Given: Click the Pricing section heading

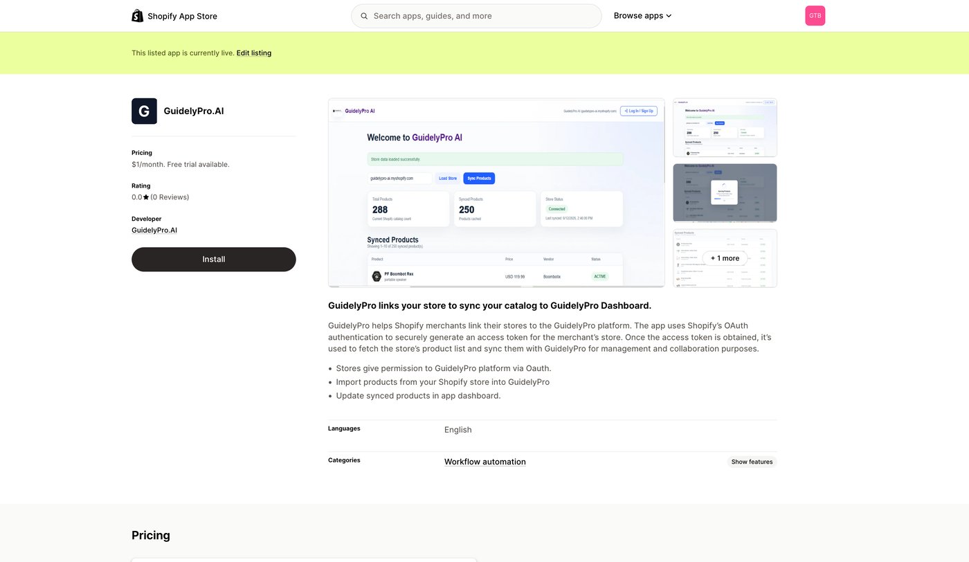Looking at the screenshot, I should pyautogui.click(x=151, y=535).
